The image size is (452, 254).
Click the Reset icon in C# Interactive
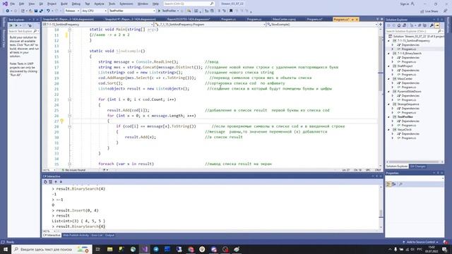pos(45,182)
